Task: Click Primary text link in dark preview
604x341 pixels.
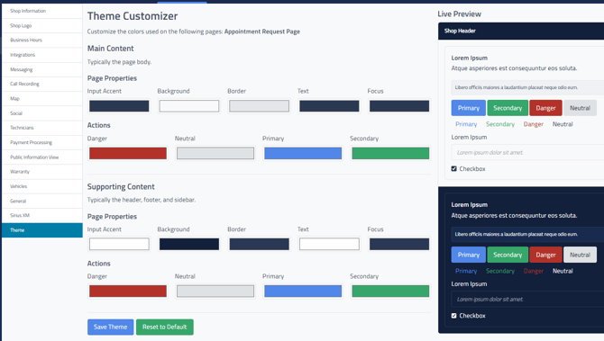Action: pos(466,271)
